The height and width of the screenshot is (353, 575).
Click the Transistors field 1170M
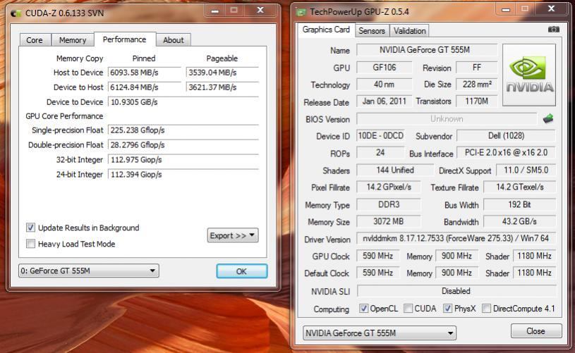476,101
